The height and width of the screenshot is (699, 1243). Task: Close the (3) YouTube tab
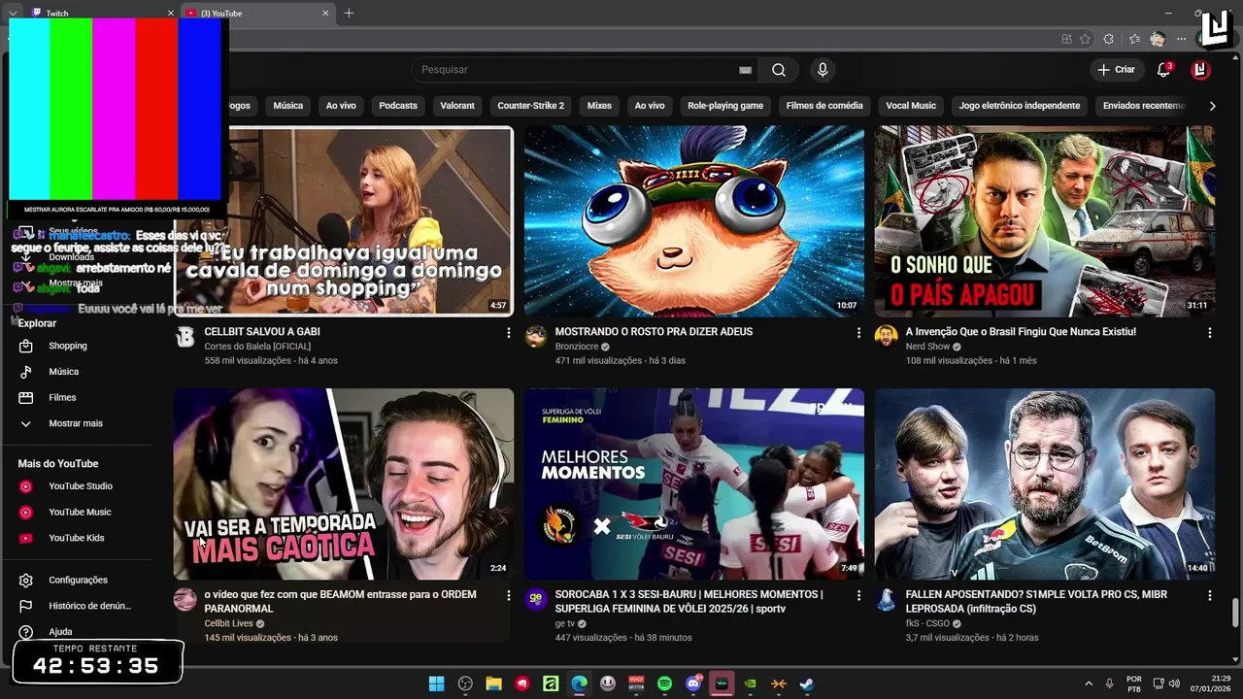tap(326, 14)
